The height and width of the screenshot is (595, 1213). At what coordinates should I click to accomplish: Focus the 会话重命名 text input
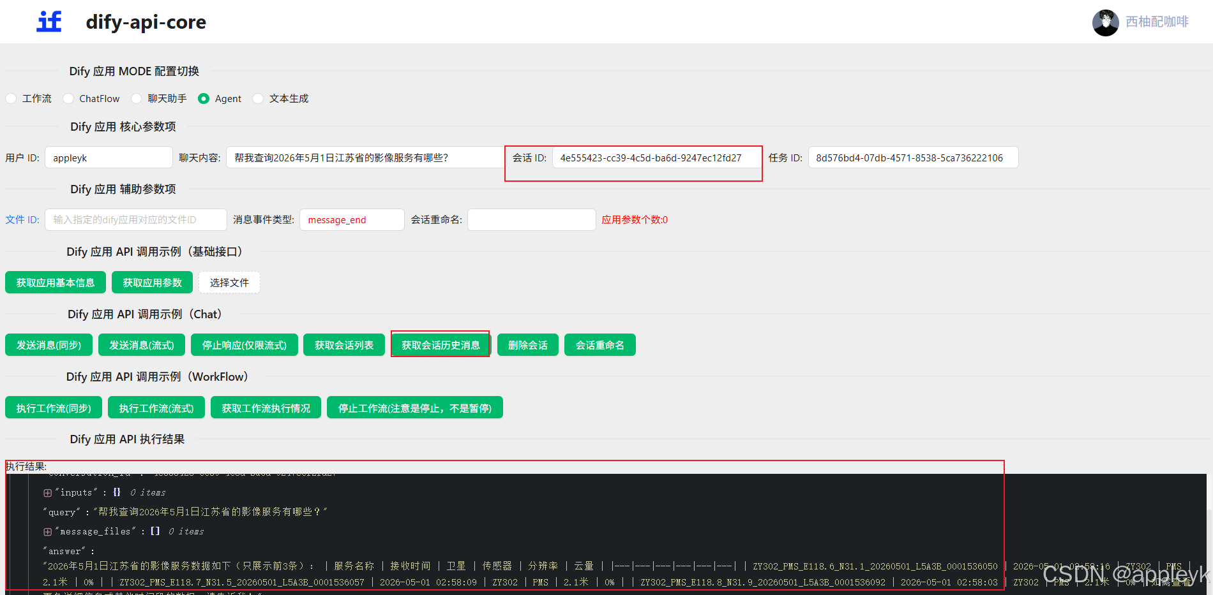[x=532, y=219]
